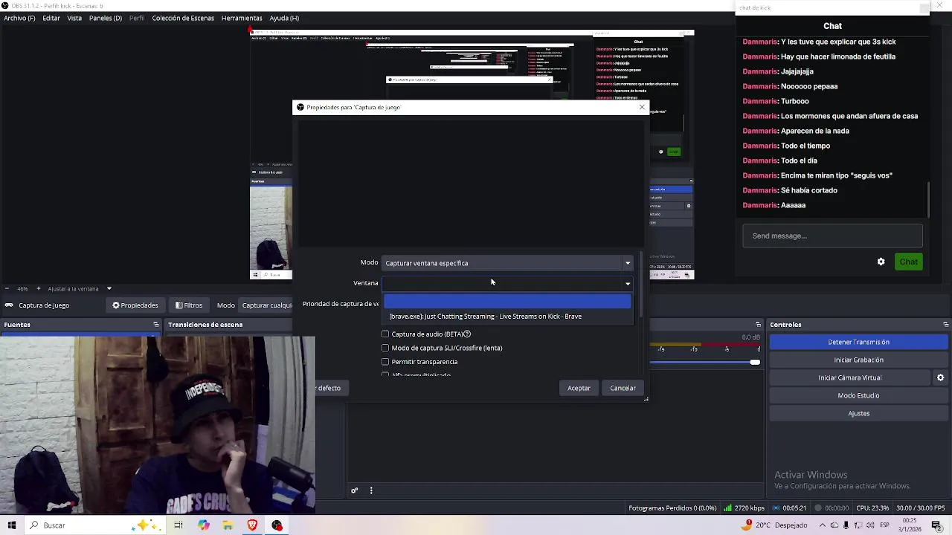Open the Herramientas menu

pyautogui.click(x=242, y=18)
